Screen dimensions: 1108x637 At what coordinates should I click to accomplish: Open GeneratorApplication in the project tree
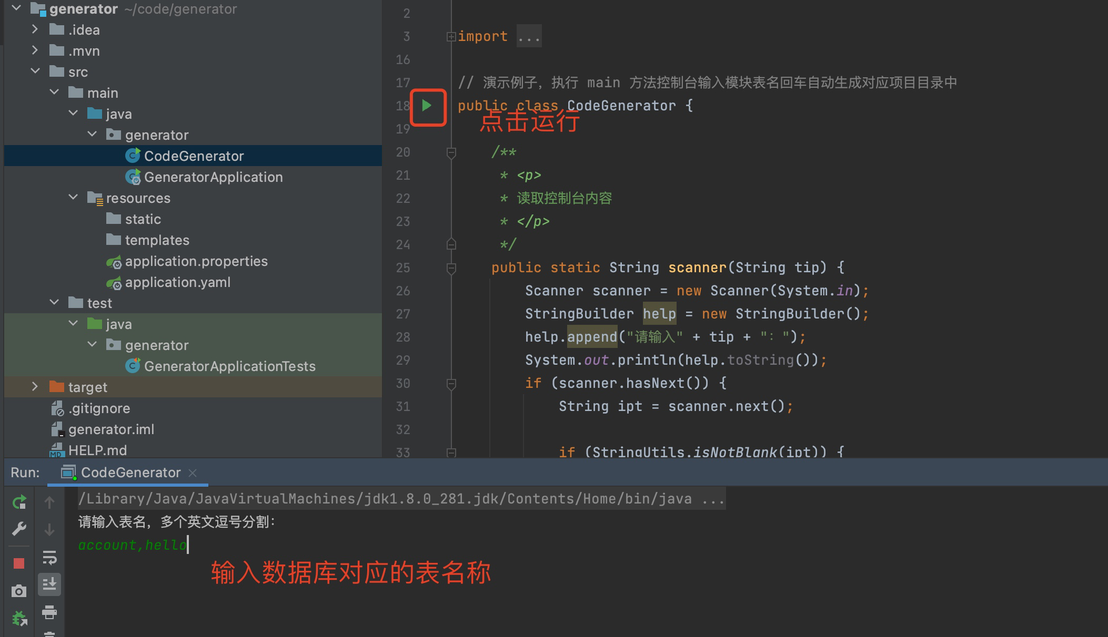[x=213, y=177]
